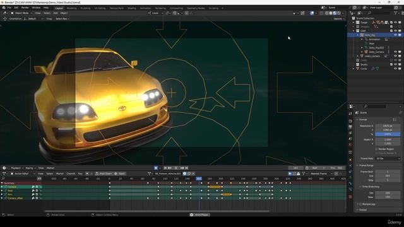Open the Local transform orientation dropdown
404x227 pixels.
155,13
